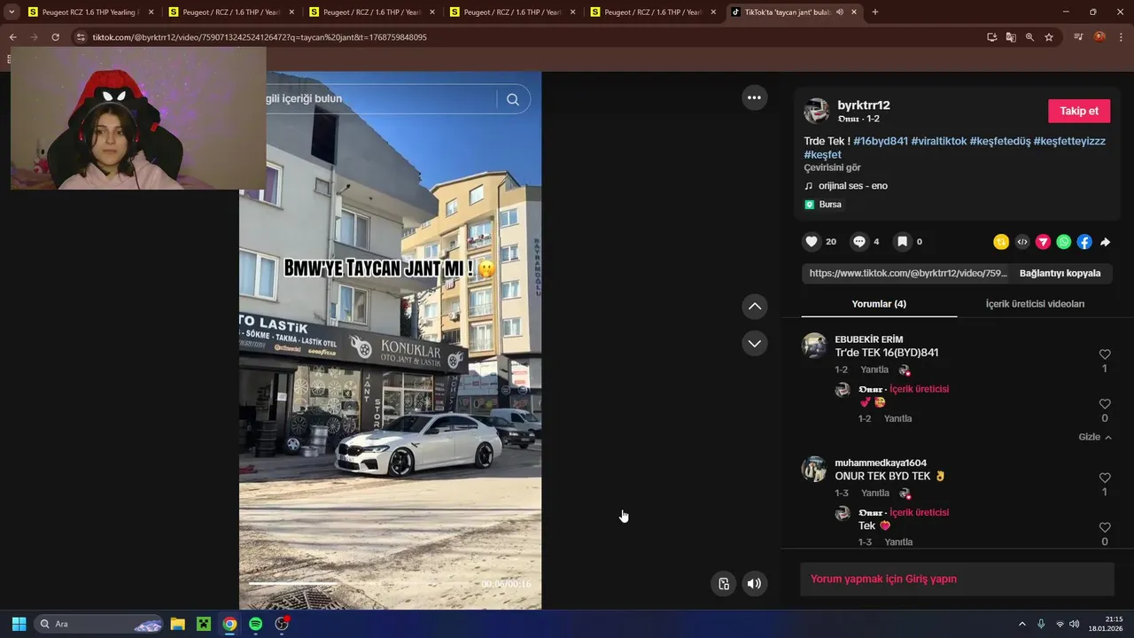Viewport: 1134px width, 638px height.
Task: Open Chrome's three-dot menu
Action: click(x=1121, y=37)
